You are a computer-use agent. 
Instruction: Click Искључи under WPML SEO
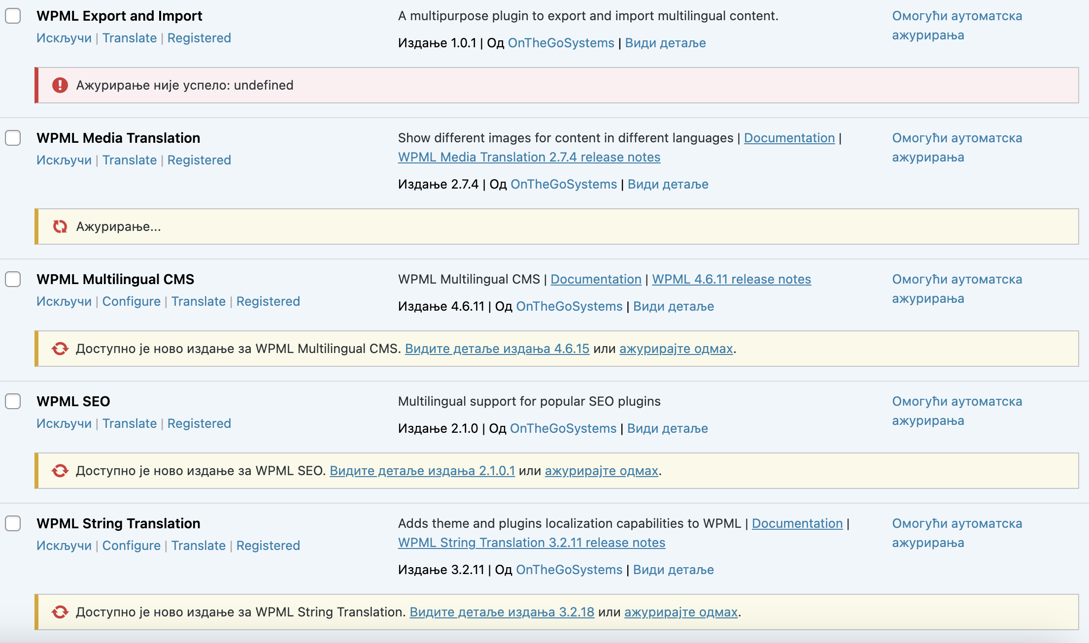(64, 423)
